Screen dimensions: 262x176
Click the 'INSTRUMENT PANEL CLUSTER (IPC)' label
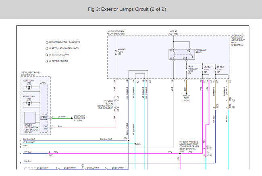click(x=31, y=74)
